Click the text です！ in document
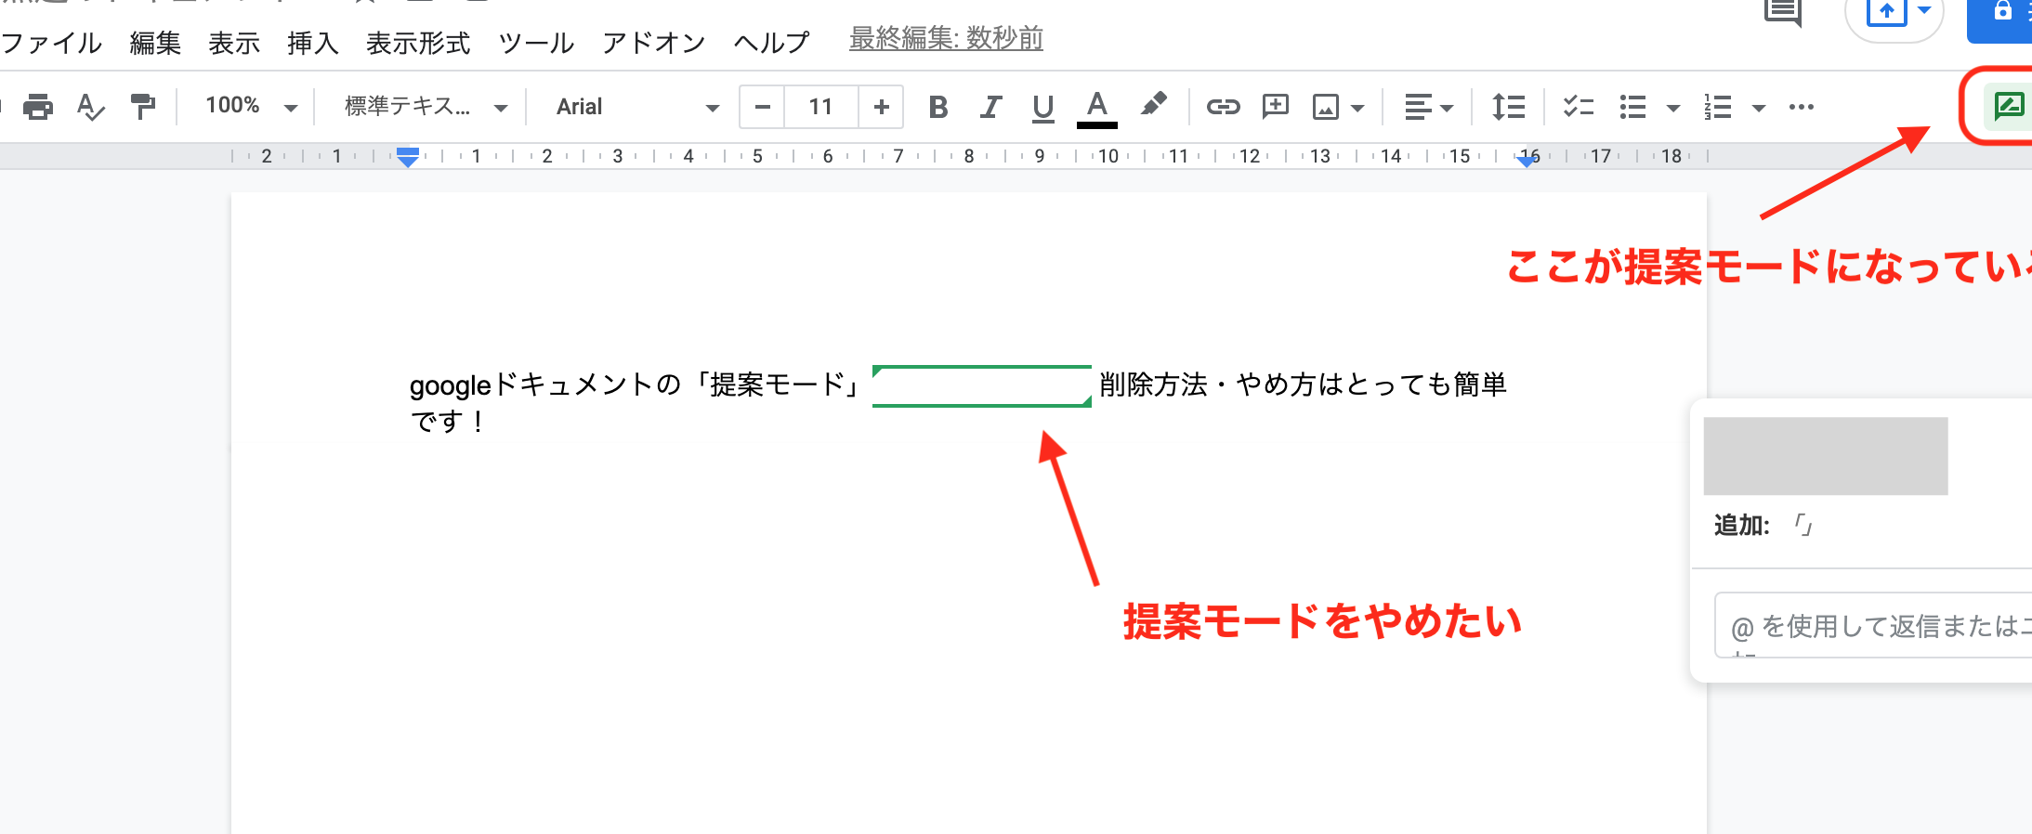Image resolution: width=2032 pixels, height=834 pixels. coord(448,422)
